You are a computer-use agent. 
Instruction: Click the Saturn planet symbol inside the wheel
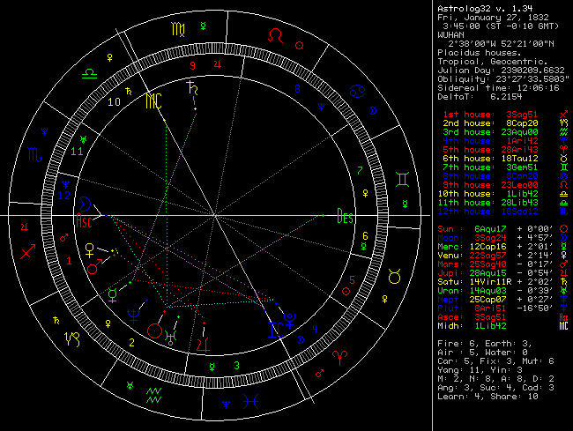click(190, 87)
